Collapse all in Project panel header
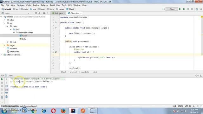The height and width of the screenshot is (114, 203). [39, 13]
